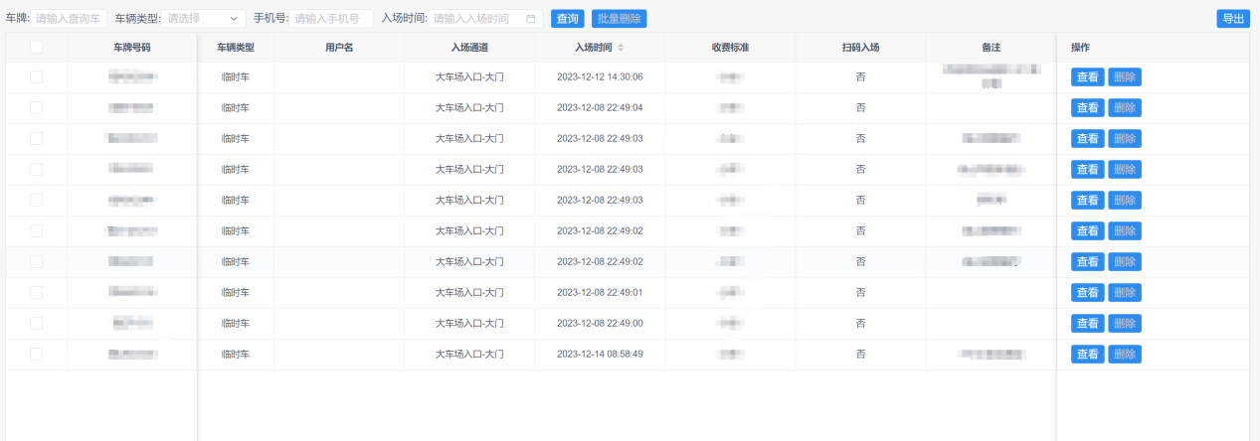
Task: Click 删除 for the 2023-12-08 22:49:01 row
Action: pos(1125,293)
